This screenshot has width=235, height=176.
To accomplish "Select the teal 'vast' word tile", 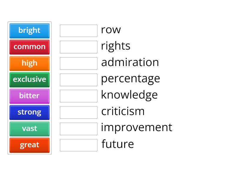I will pyautogui.click(x=29, y=128).
